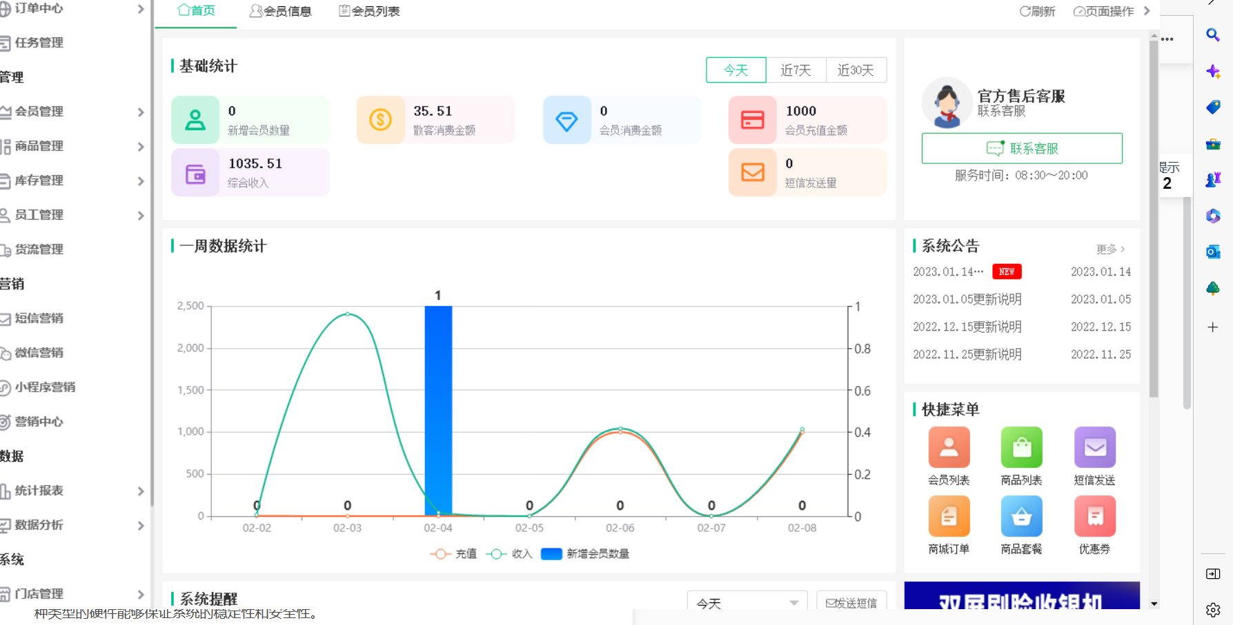Screen dimensions: 1233x625
Task: Open the 会员列表 quick menu icon
Action: click(x=949, y=447)
